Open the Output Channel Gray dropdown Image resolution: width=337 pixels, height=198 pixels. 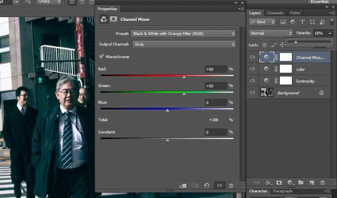click(183, 44)
